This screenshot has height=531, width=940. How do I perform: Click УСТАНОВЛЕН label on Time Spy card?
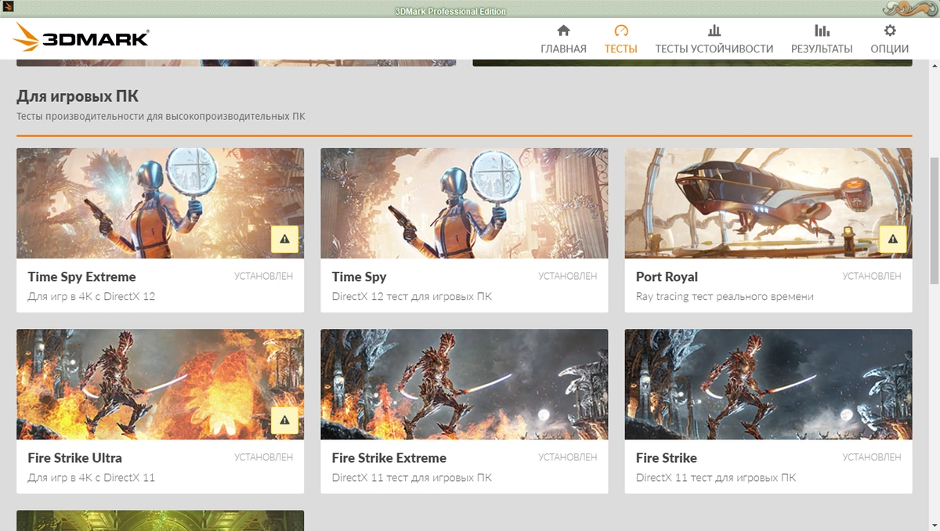tap(567, 276)
